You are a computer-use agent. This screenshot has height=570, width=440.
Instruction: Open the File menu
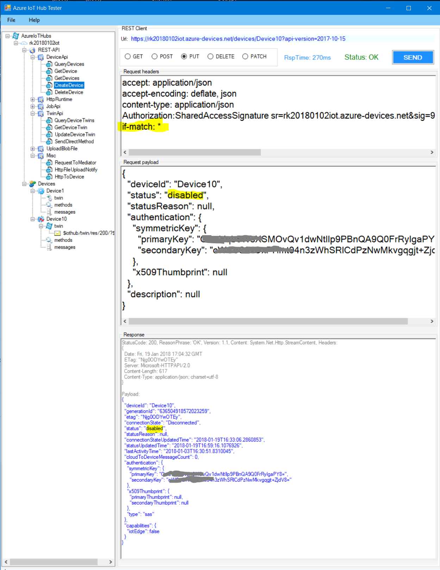click(x=11, y=20)
